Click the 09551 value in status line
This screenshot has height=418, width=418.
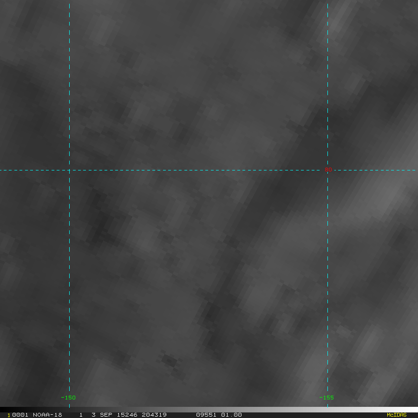point(206,415)
